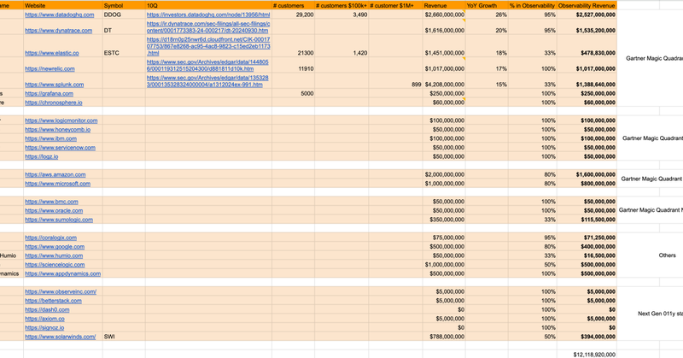Open the Datadog investors 10Q link

click(x=208, y=15)
